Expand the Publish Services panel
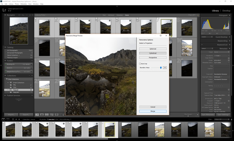The width and height of the screenshot is (234, 141). point(5,95)
